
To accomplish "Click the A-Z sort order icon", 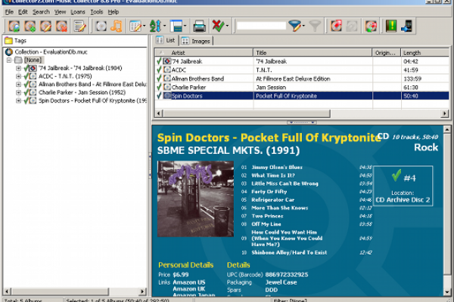I will [x=155, y=26].
